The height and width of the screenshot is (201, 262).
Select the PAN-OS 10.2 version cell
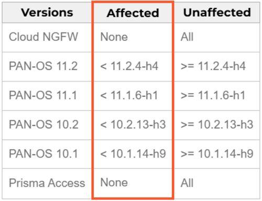click(x=43, y=125)
